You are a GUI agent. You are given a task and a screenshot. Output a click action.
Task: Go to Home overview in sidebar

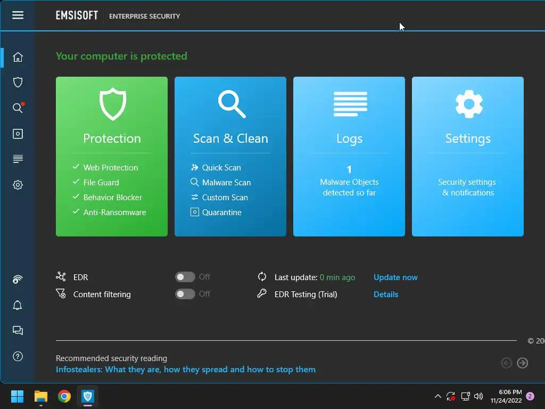pos(18,57)
